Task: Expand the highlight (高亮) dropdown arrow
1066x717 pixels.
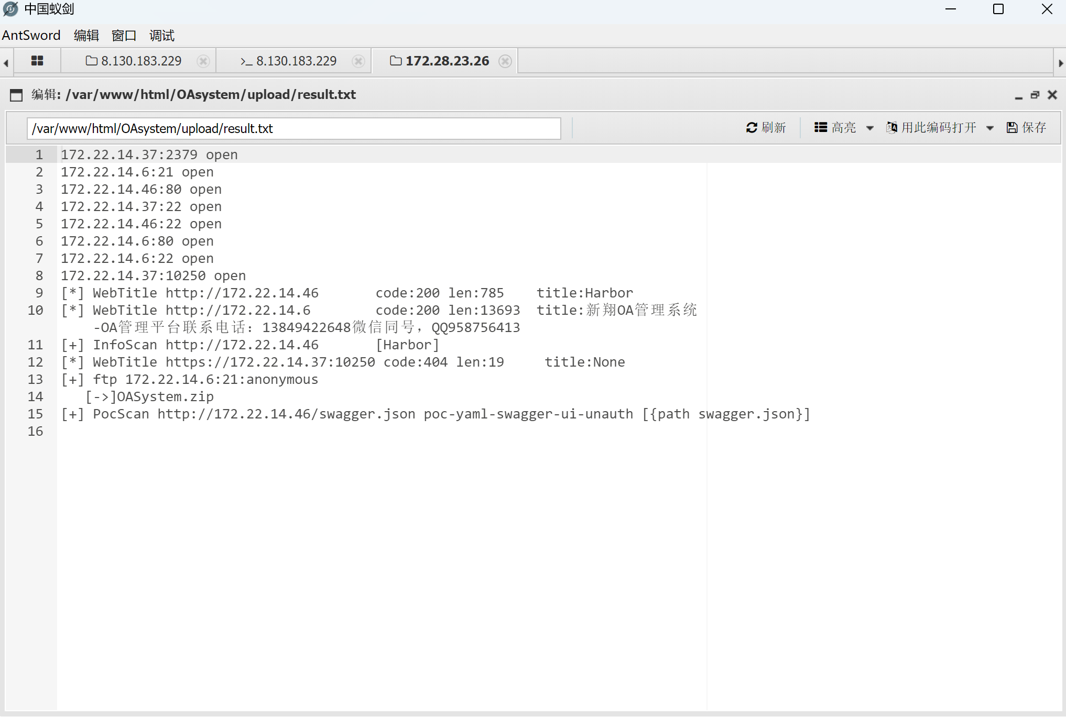Action: 870,128
